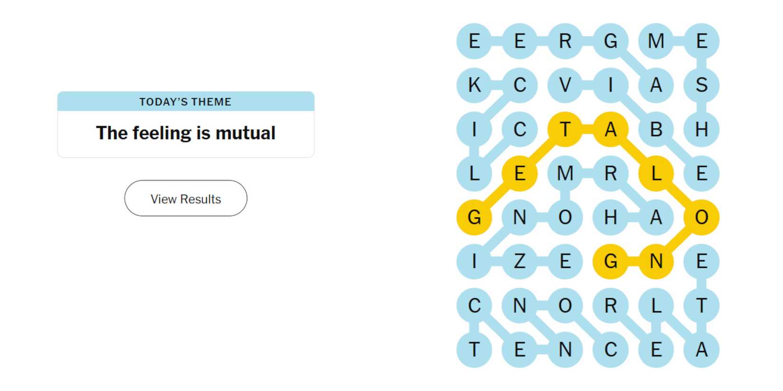Click the letter H beside the letter B
The width and height of the screenshot is (783, 391).
(x=701, y=129)
